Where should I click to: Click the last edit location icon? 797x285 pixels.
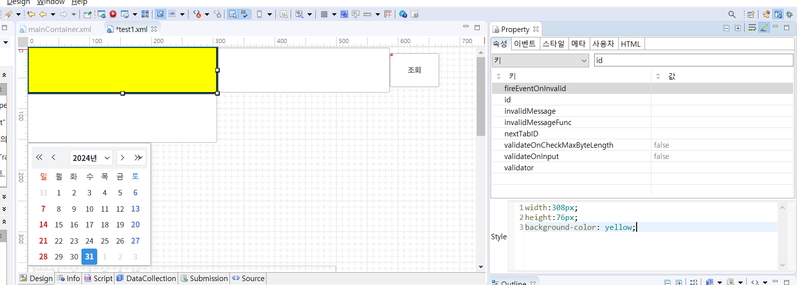[31, 14]
